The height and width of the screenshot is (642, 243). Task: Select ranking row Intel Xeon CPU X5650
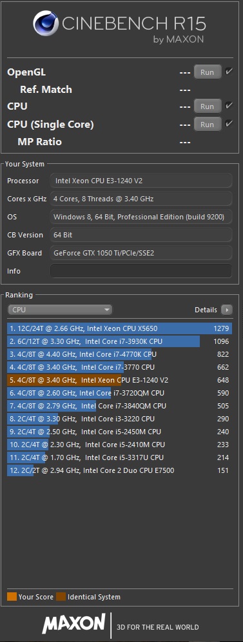[119, 328]
